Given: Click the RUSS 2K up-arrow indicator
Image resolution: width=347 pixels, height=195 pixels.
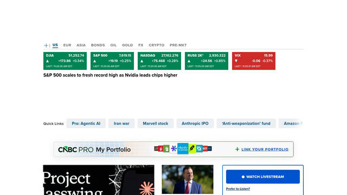Looking at the screenshot, I should tap(189, 61).
